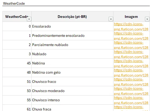Open the WeatherCode column filter dropdown
The width and height of the screenshot is (150, 111).
29,19
